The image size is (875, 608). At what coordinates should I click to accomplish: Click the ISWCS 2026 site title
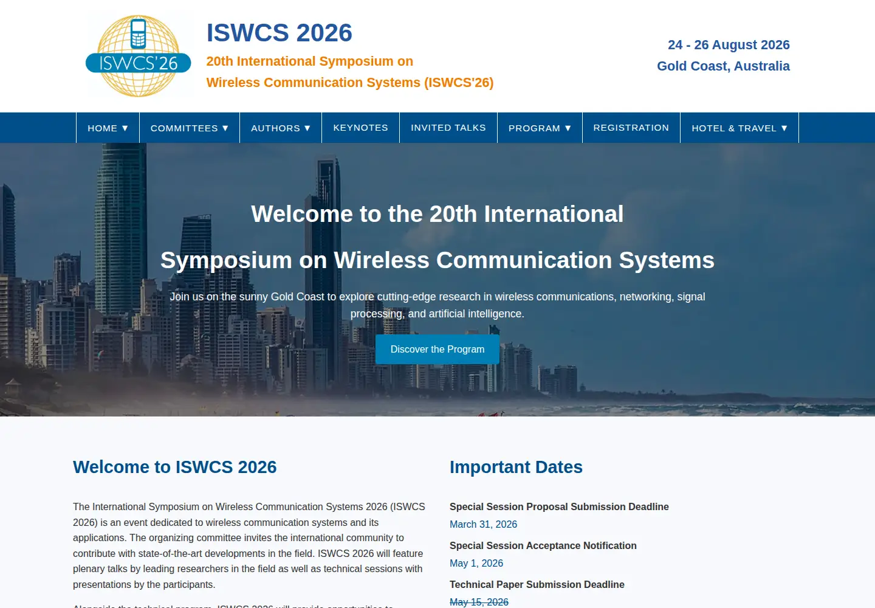[280, 33]
